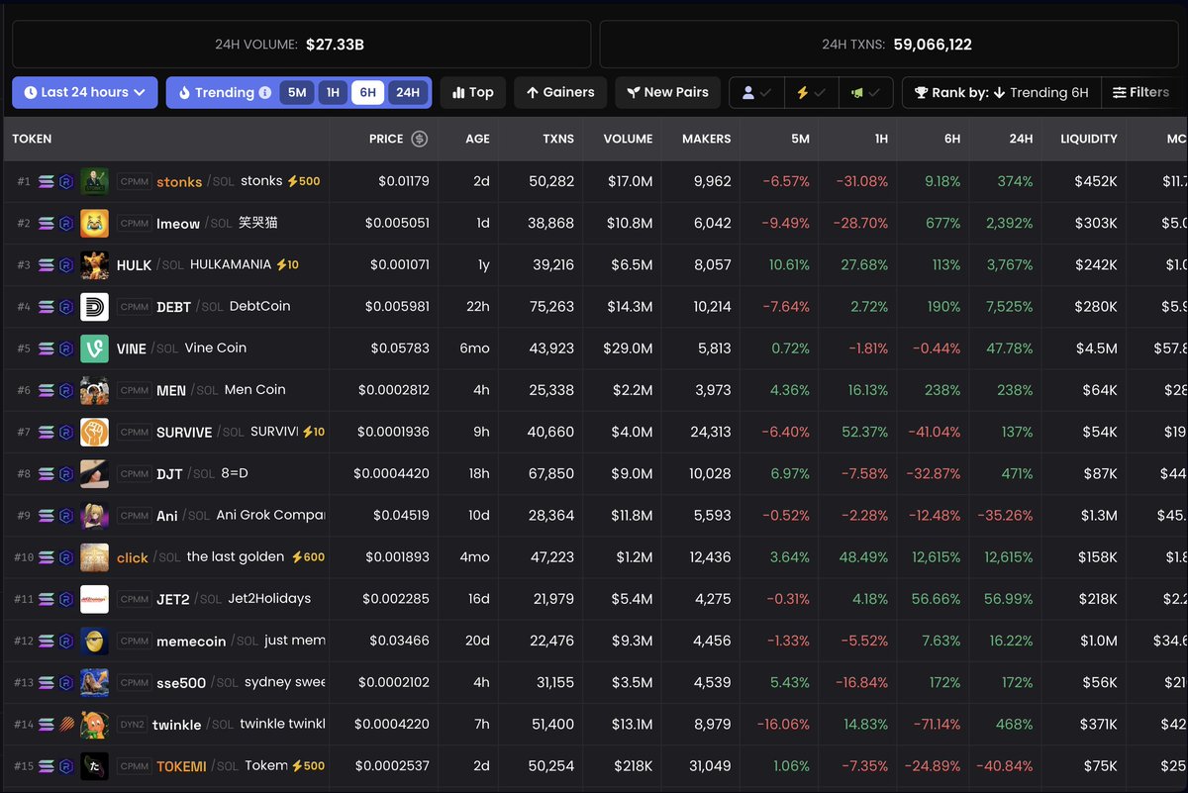Click the boost 500 badge on TOKEMI row
Image resolution: width=1188 pixels, height=793 pixels.
click(308, 766)
